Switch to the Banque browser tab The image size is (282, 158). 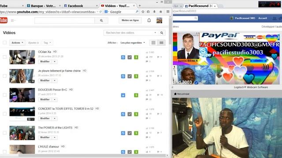tap(43, 6)
